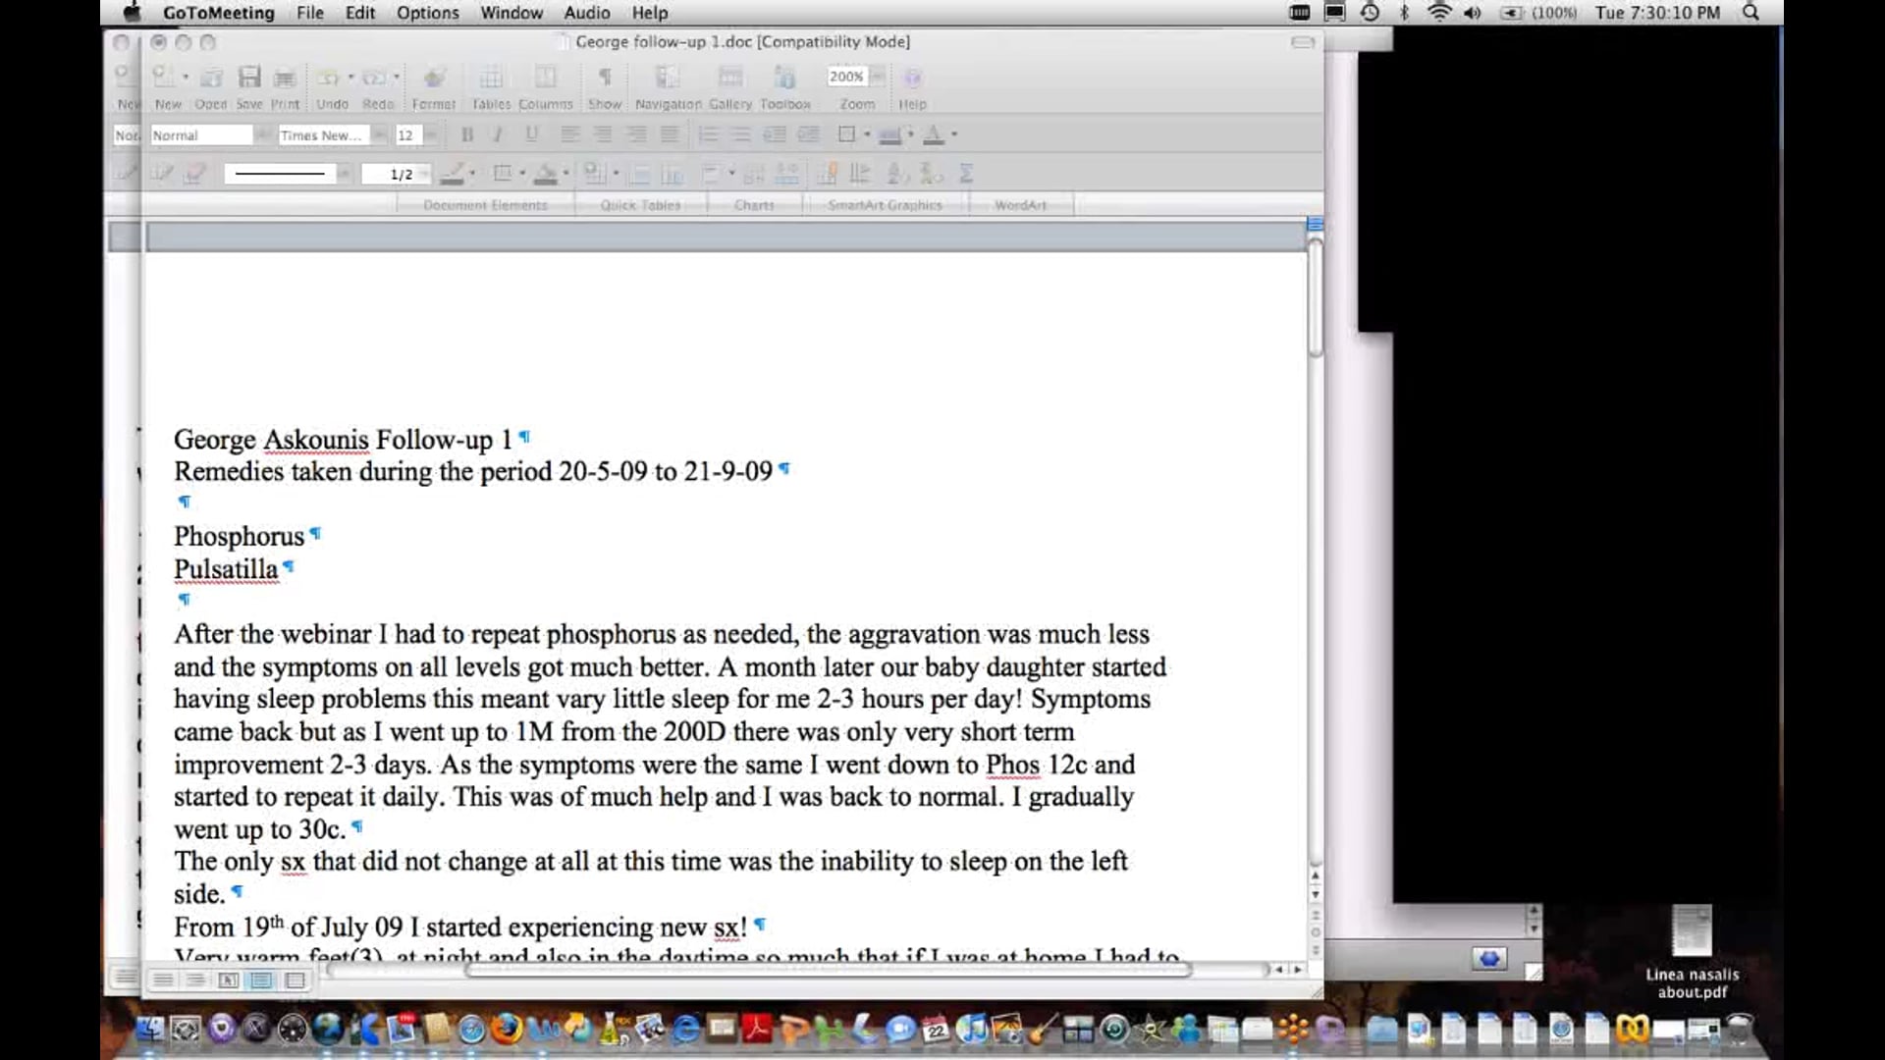Viewport: 1885px width, 1060px height.
Task: Toggle bold formatting
Action: pyautogui.click(x=467, y=134)
